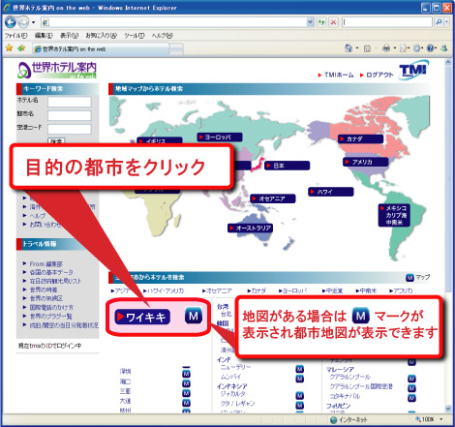Refresh the page with the green arrows icon
Image resolution: width=455 pixels, height=427 pixels.
click(321, 22)
